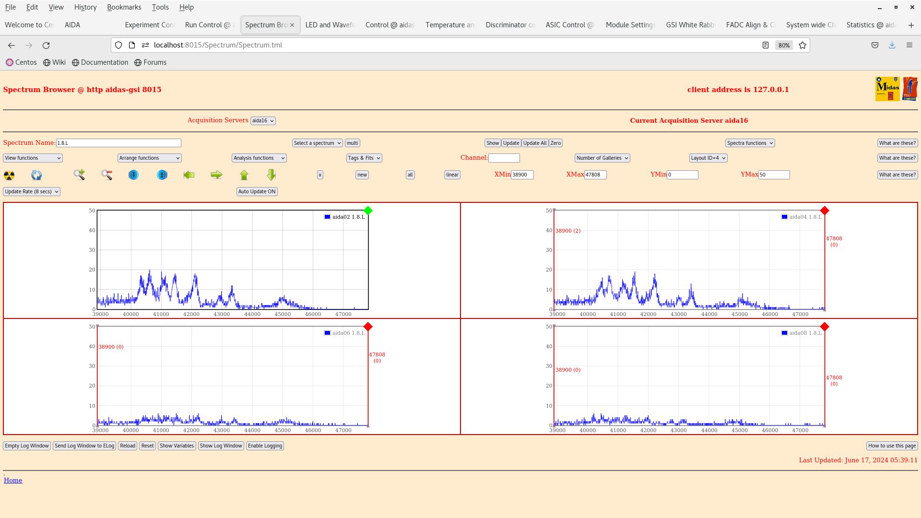Image resolution: width=921 pixels, height=518 pixels.
Task: Click the Midas logo image
Action: coord(887,89)
